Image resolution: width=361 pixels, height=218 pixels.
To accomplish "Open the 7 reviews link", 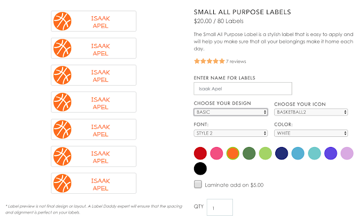I will [236, 61].
